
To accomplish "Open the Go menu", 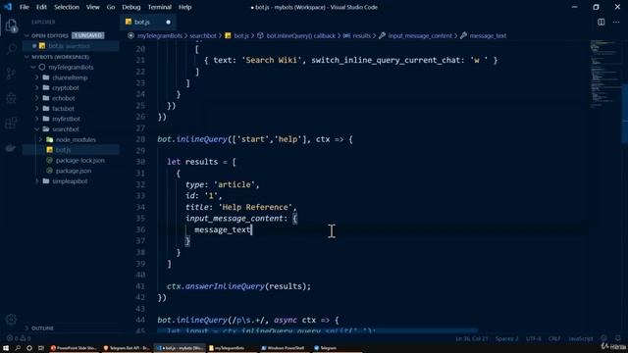I will coord(111,7).
